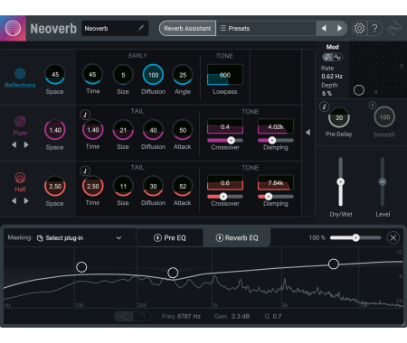Select the high-cut filter shape button

142,316
